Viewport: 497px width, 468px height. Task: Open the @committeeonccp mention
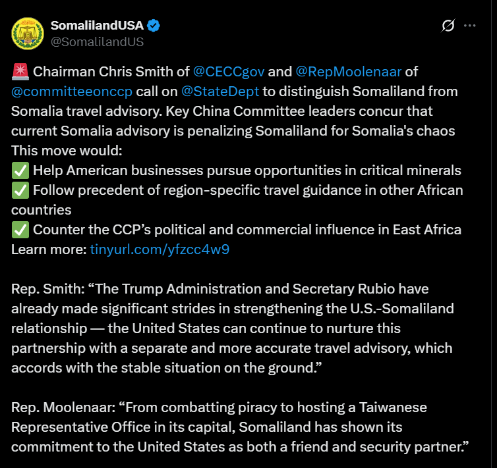(x=72, y=91)
